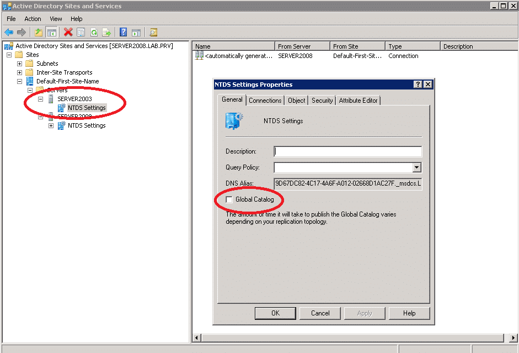Click the Back arrow toolbar icon
This screenshot has height=353, width=519.
[x=9, y=32]
